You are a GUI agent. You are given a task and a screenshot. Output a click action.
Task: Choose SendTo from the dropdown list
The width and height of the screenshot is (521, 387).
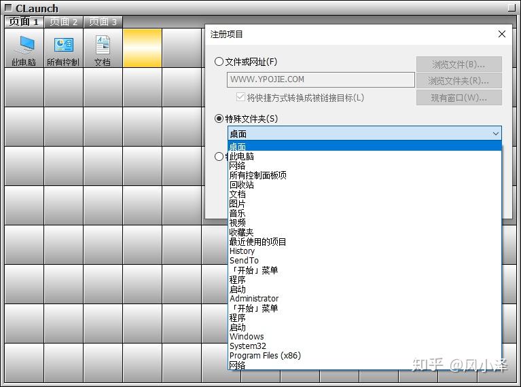tap(365, 261)
